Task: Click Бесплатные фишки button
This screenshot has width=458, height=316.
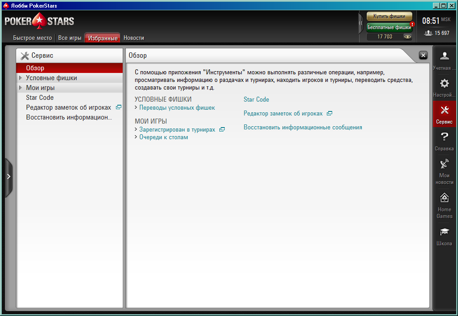Action: click(389, 27)
